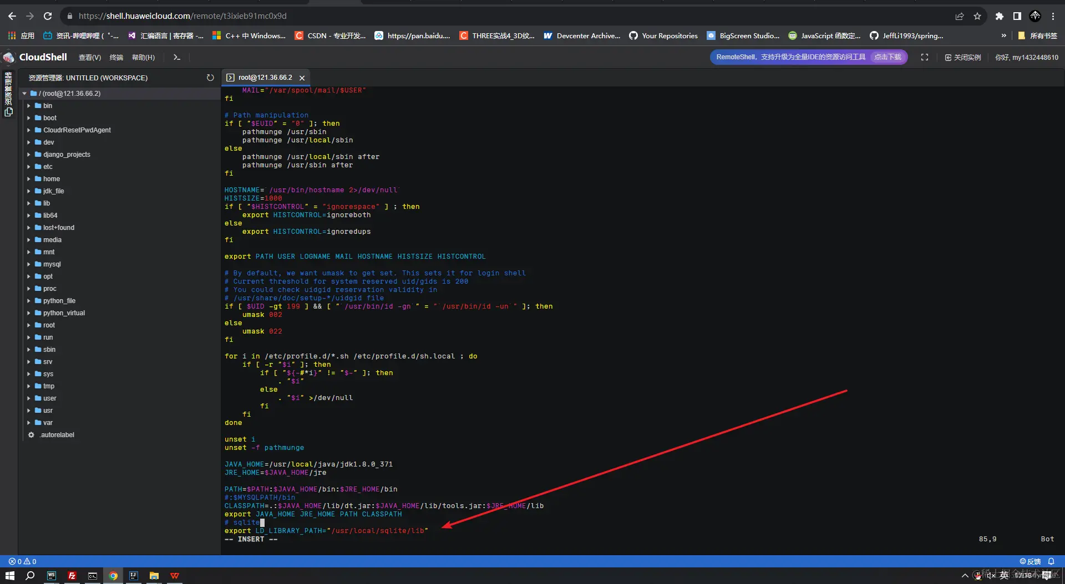Screen dimensions: 1065x584
Task: Refresh the workspace file tree
Action: 210,78
